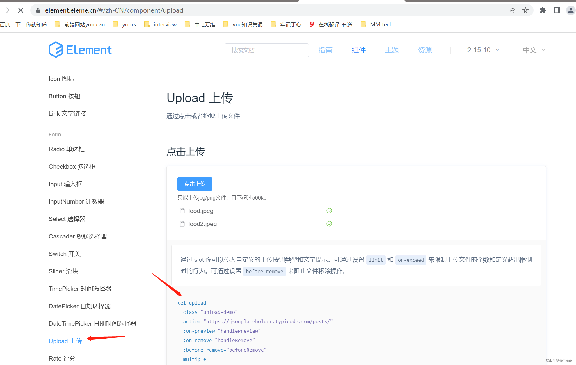Click the site lock icon in address bar
The height and width of the screenshot is (365, 576).
tap(38, 10)
